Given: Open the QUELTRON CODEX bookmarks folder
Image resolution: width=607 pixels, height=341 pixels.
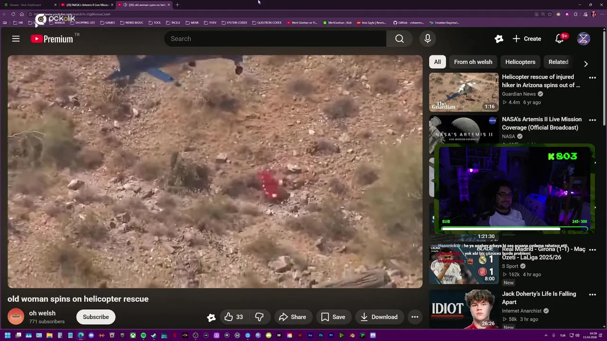Looking at the screenshot, I should [x=267, y=22].
